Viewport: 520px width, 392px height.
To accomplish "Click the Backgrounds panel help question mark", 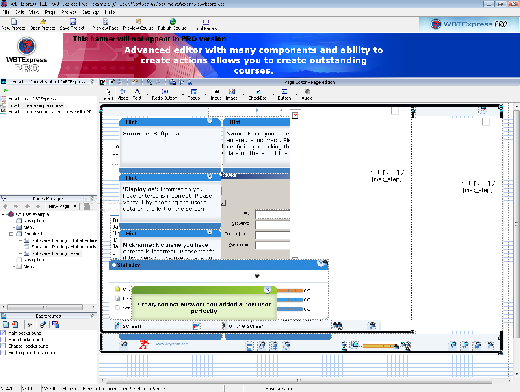I will [92, 316].
